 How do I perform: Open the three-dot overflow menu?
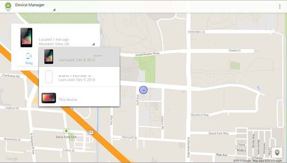279,7
